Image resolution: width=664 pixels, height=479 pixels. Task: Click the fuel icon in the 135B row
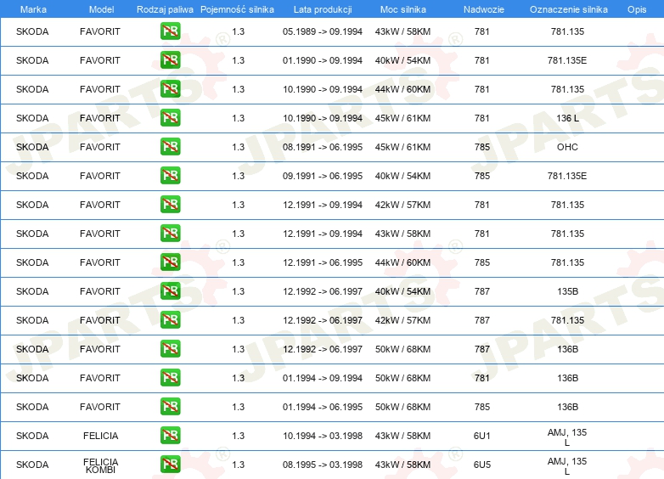(170, 290)
